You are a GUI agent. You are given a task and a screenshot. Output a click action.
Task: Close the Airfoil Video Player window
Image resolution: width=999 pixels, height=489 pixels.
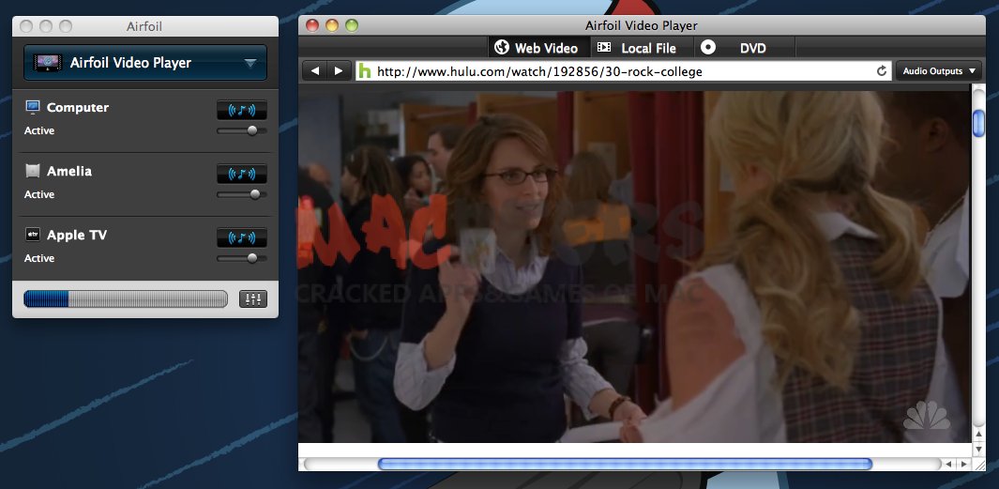[x=312, y=25]
